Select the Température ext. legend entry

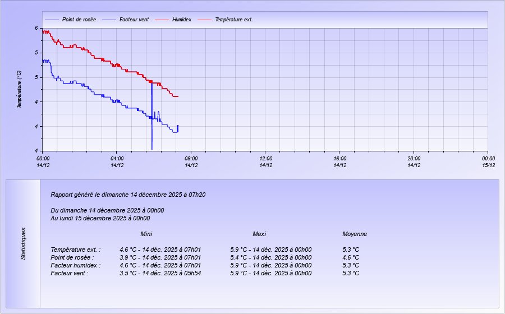pyautogui.click(x=234, y=20)
